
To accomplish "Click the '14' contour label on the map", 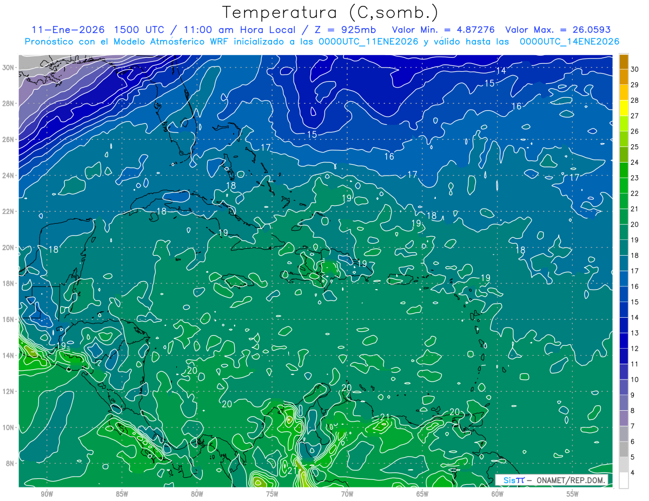I will [501, 71].
